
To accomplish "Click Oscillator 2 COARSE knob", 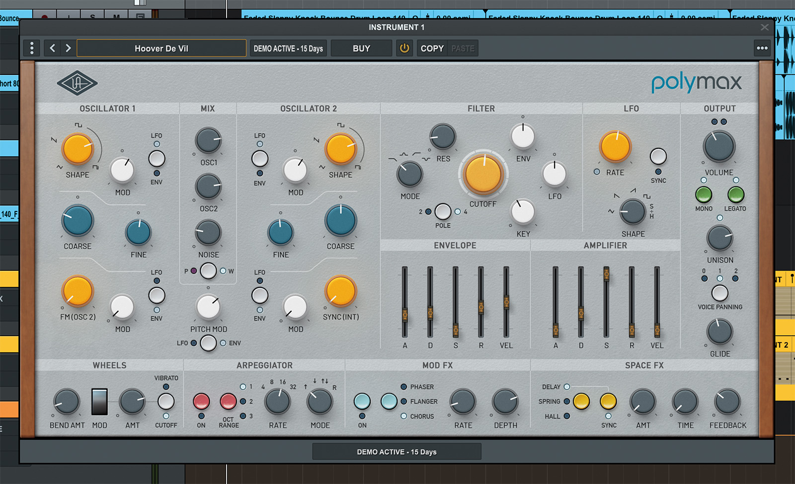I will (x=340, y=221).
